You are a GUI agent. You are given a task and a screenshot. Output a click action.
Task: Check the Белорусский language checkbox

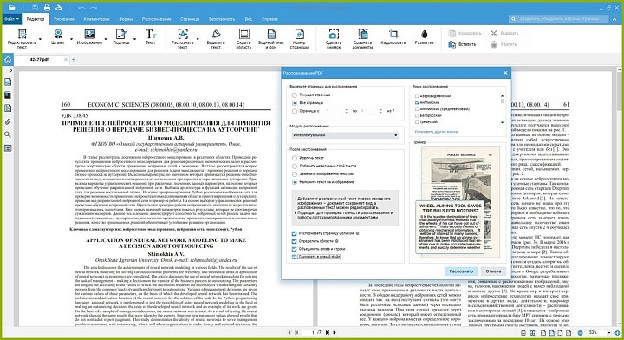click(417, 115)
